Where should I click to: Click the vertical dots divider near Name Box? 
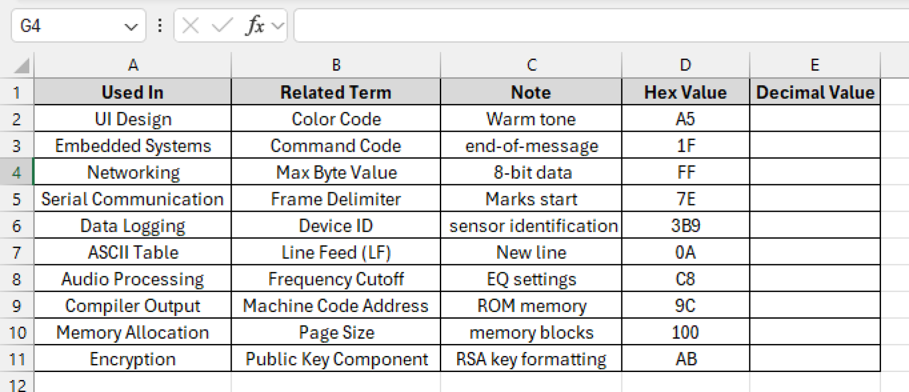(x=160, y=25)
